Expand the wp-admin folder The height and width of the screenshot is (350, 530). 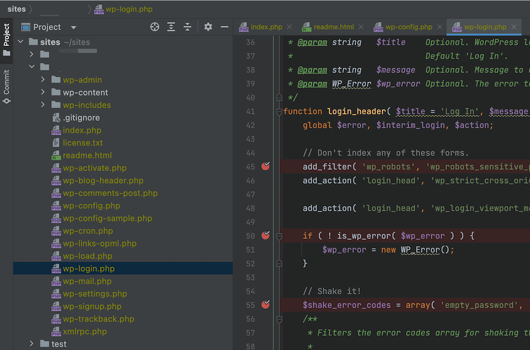[x=43, y=80]
